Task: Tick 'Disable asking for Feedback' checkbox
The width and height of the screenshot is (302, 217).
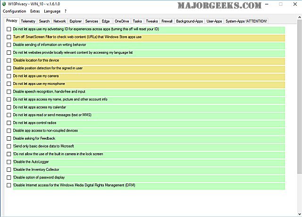Action: coord(9,138)
